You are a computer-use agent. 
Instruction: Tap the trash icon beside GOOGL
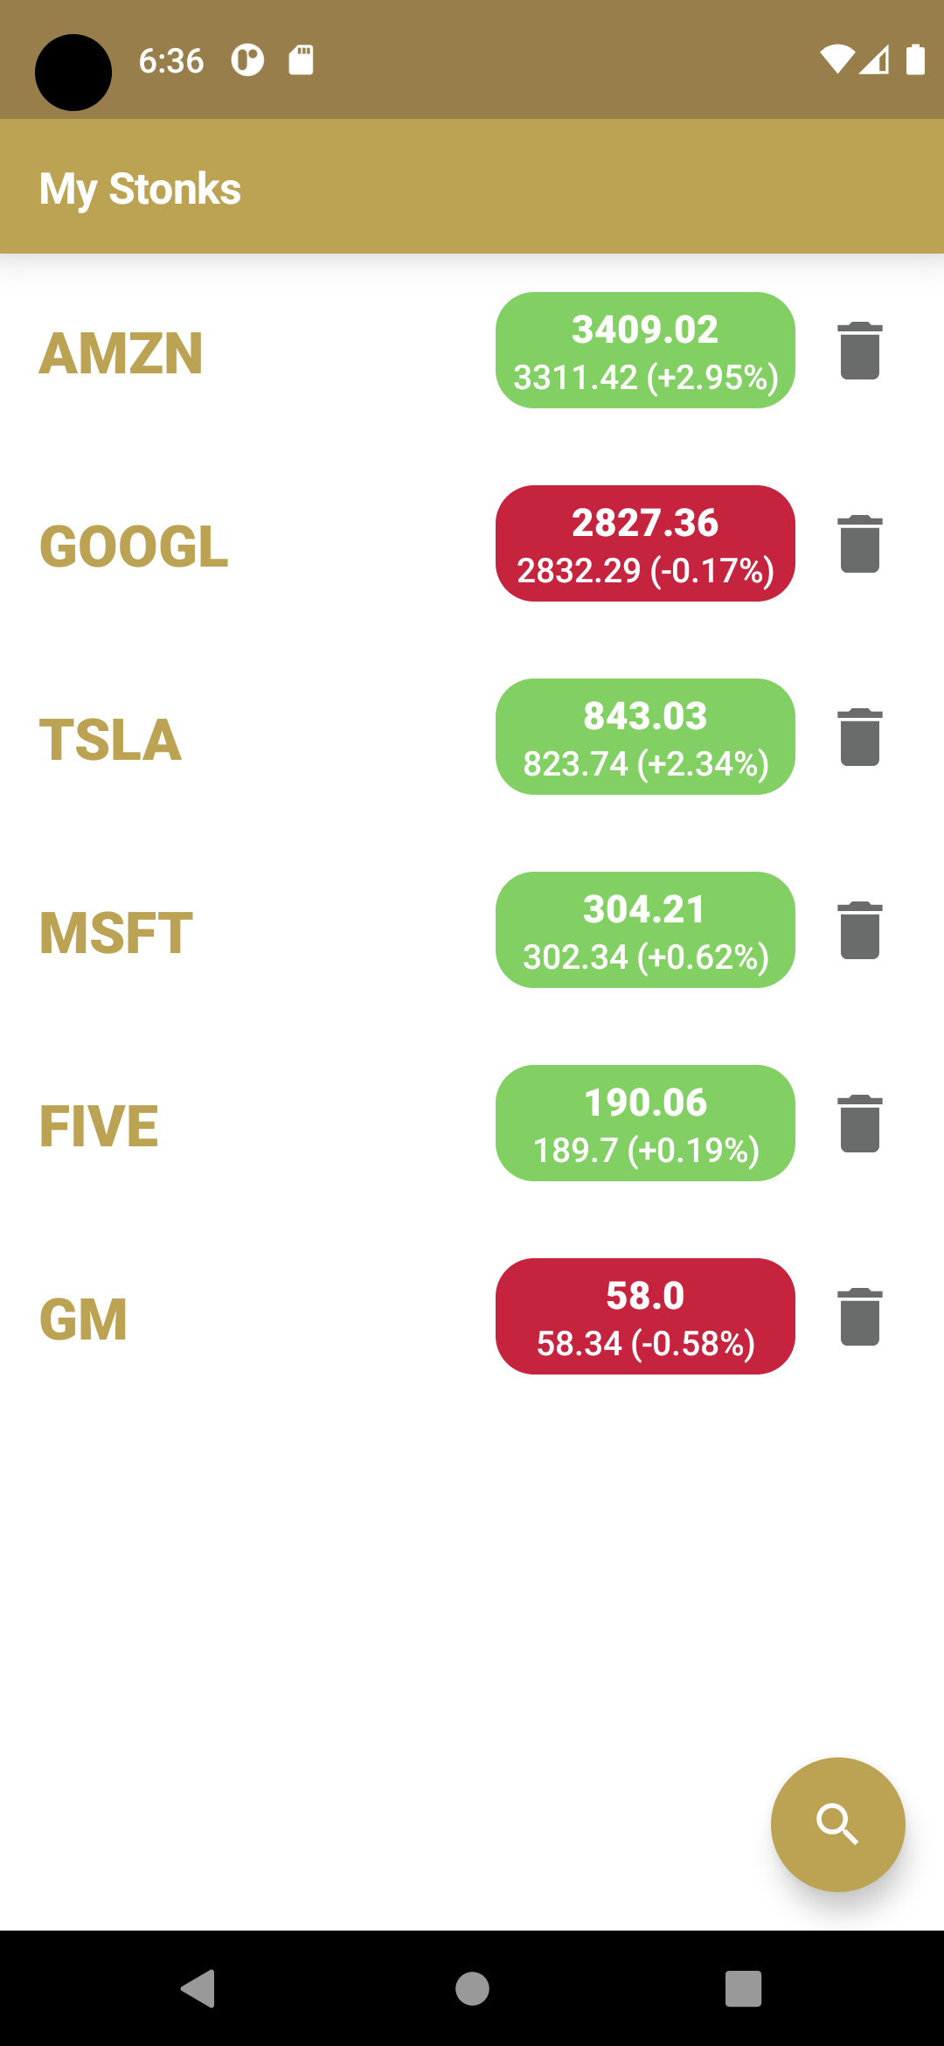point(859,544)
